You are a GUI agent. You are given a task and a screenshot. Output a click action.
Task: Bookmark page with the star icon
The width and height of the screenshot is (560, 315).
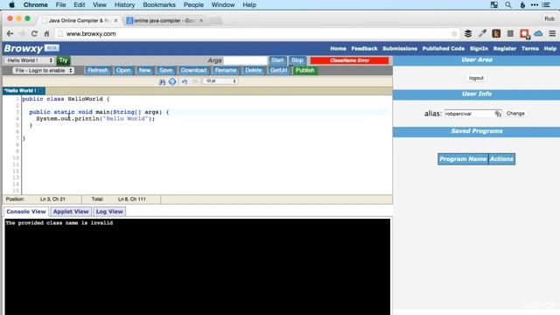[x=454, y=33]
